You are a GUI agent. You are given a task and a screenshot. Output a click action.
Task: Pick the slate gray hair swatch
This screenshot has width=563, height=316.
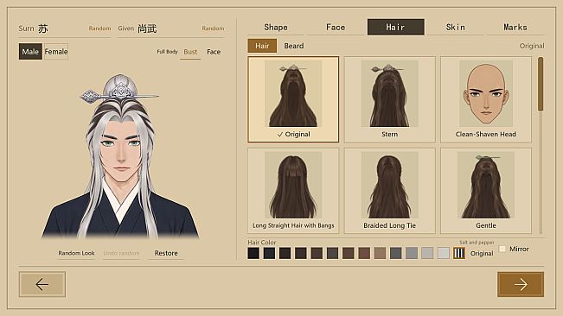pyautogui.click(x=396, y=253)
